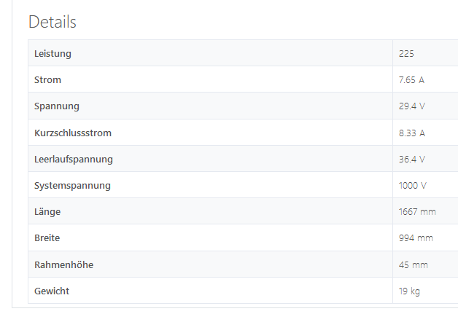The height and width of the screenshot is (314, 458).
Task: Click the 36.4 V value
Action: pos(412,159)
